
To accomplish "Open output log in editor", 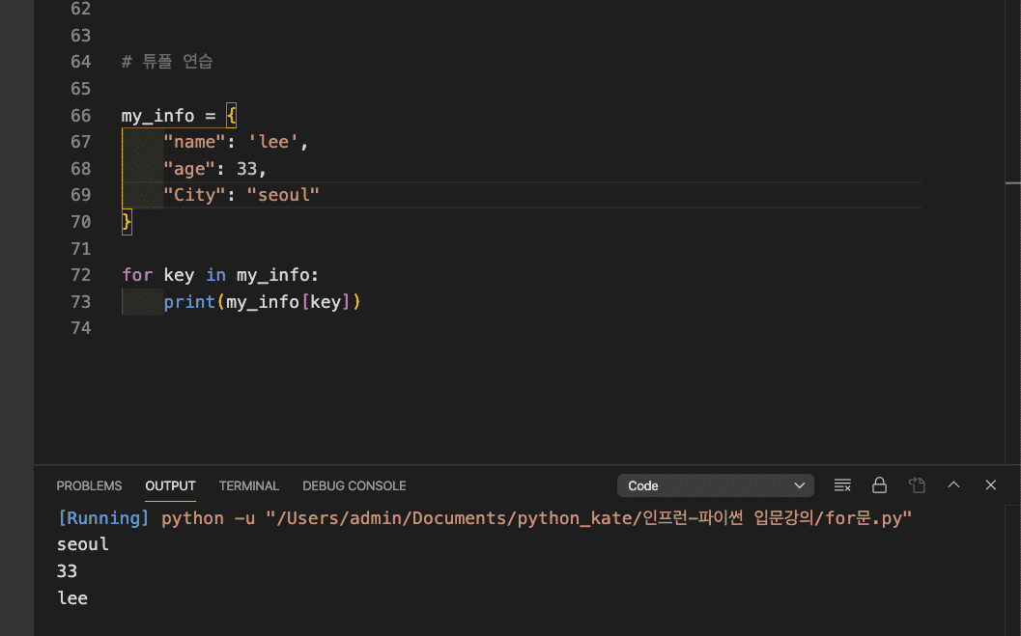I will pyautogui.click(x=917, y=485).
